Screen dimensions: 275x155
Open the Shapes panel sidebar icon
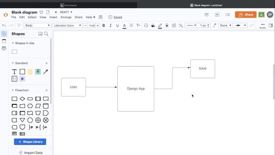click(x=4, y=34)
